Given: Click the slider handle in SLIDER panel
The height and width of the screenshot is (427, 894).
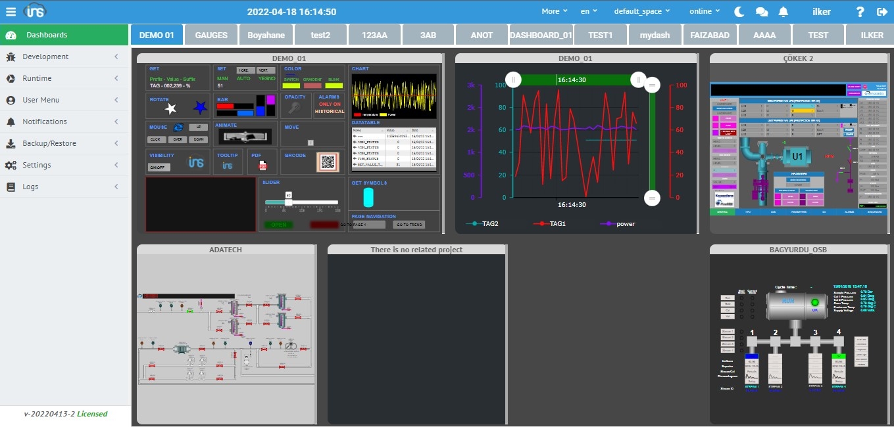Looking at the screenshot, I should [288, 201].
